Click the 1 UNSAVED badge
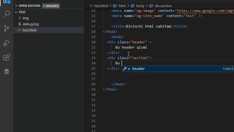The image size is (234, 132). tap(51, 6)
